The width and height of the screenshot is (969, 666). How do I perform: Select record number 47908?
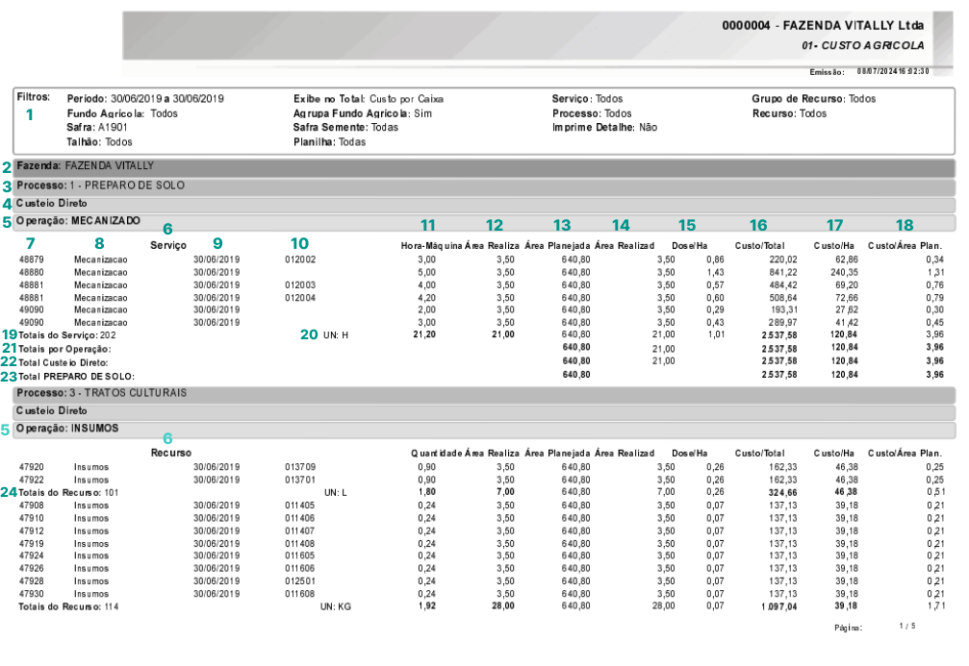click(x=32, y=506)
